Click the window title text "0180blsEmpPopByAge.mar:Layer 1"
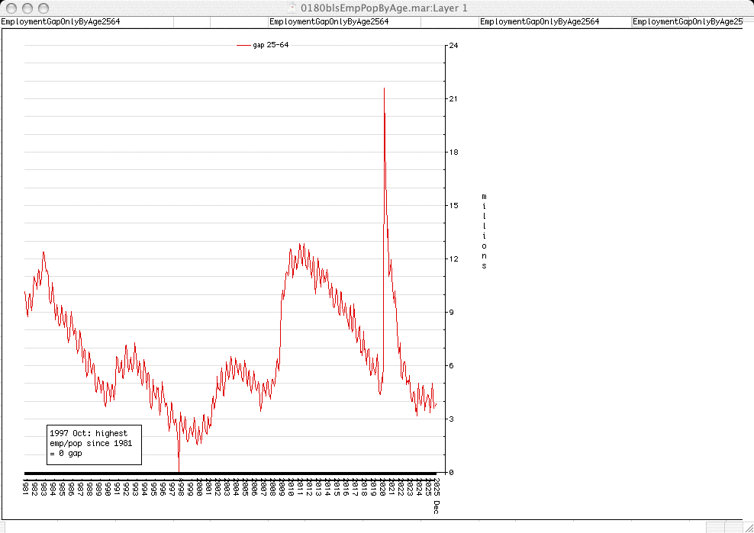This screenshot has height=533, width=754. click(x=385, y=8)
